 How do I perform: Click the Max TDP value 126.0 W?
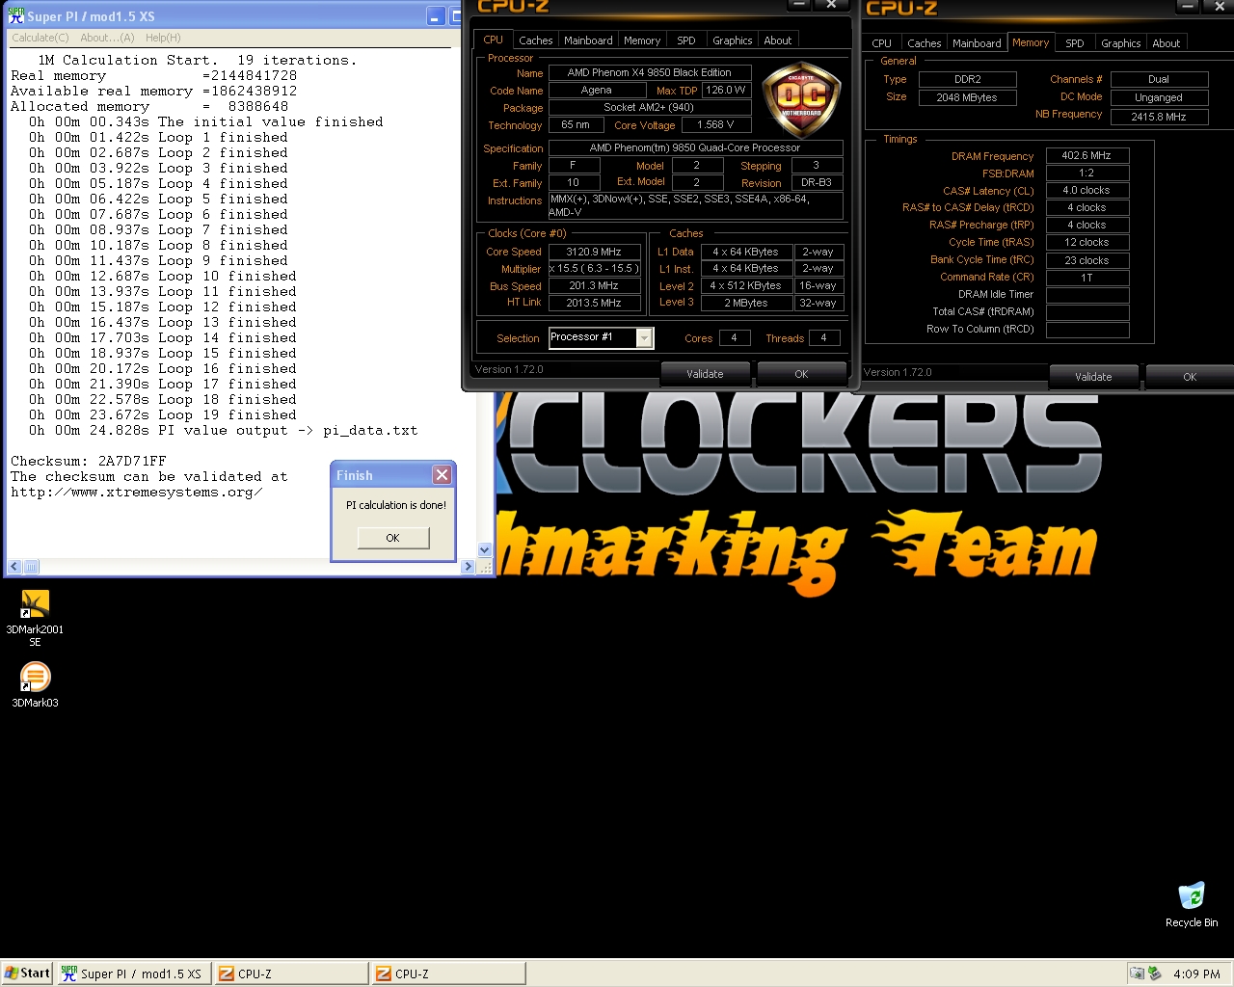pyautogui.click(x=725, y=90)
